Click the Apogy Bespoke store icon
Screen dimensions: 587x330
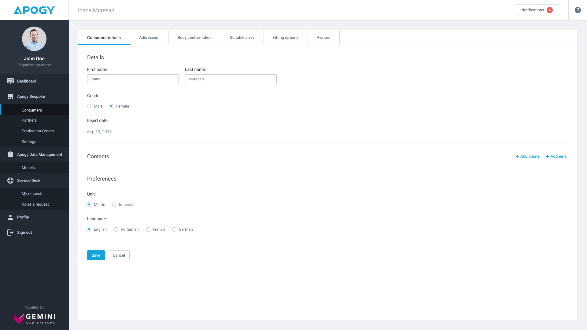(x=10, y=97)
